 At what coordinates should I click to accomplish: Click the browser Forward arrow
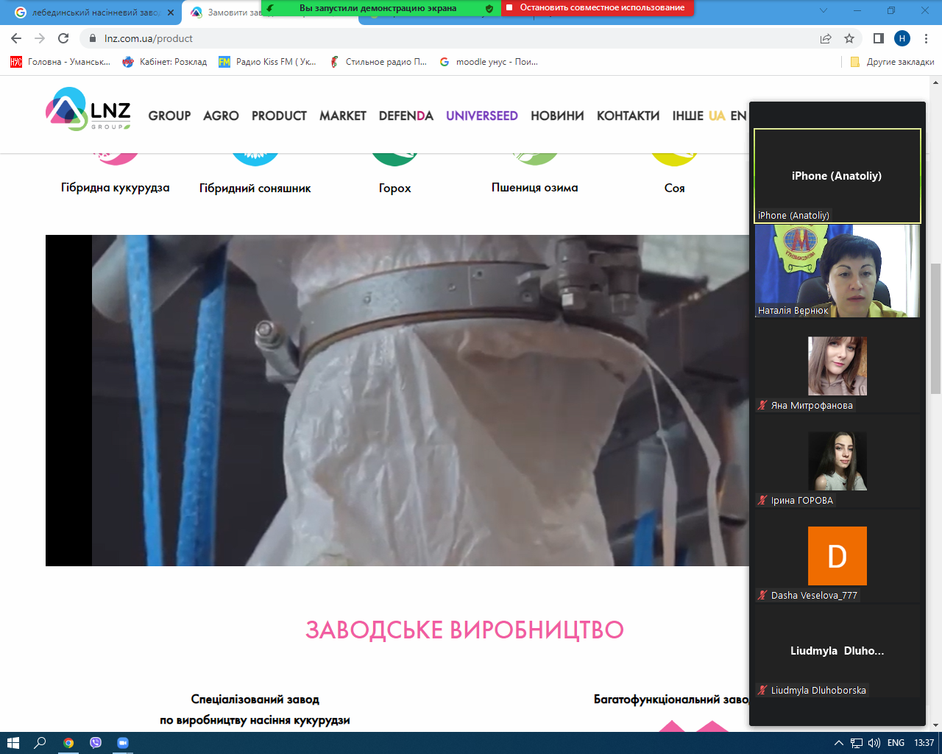pos(40,38)
